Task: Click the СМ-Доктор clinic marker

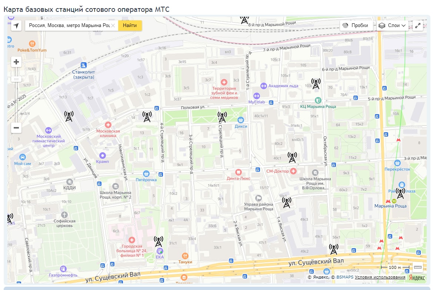Action: [293, 171]
